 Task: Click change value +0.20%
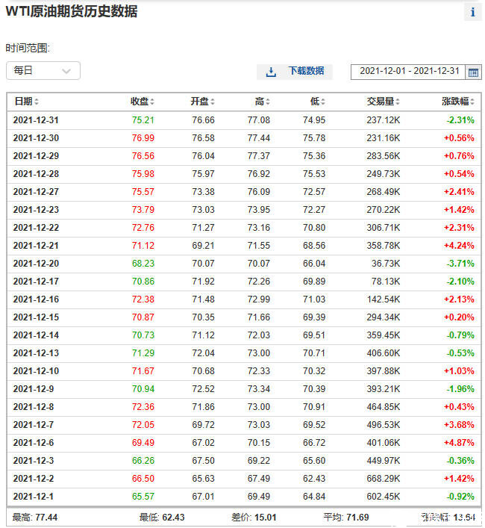[459, 317]
